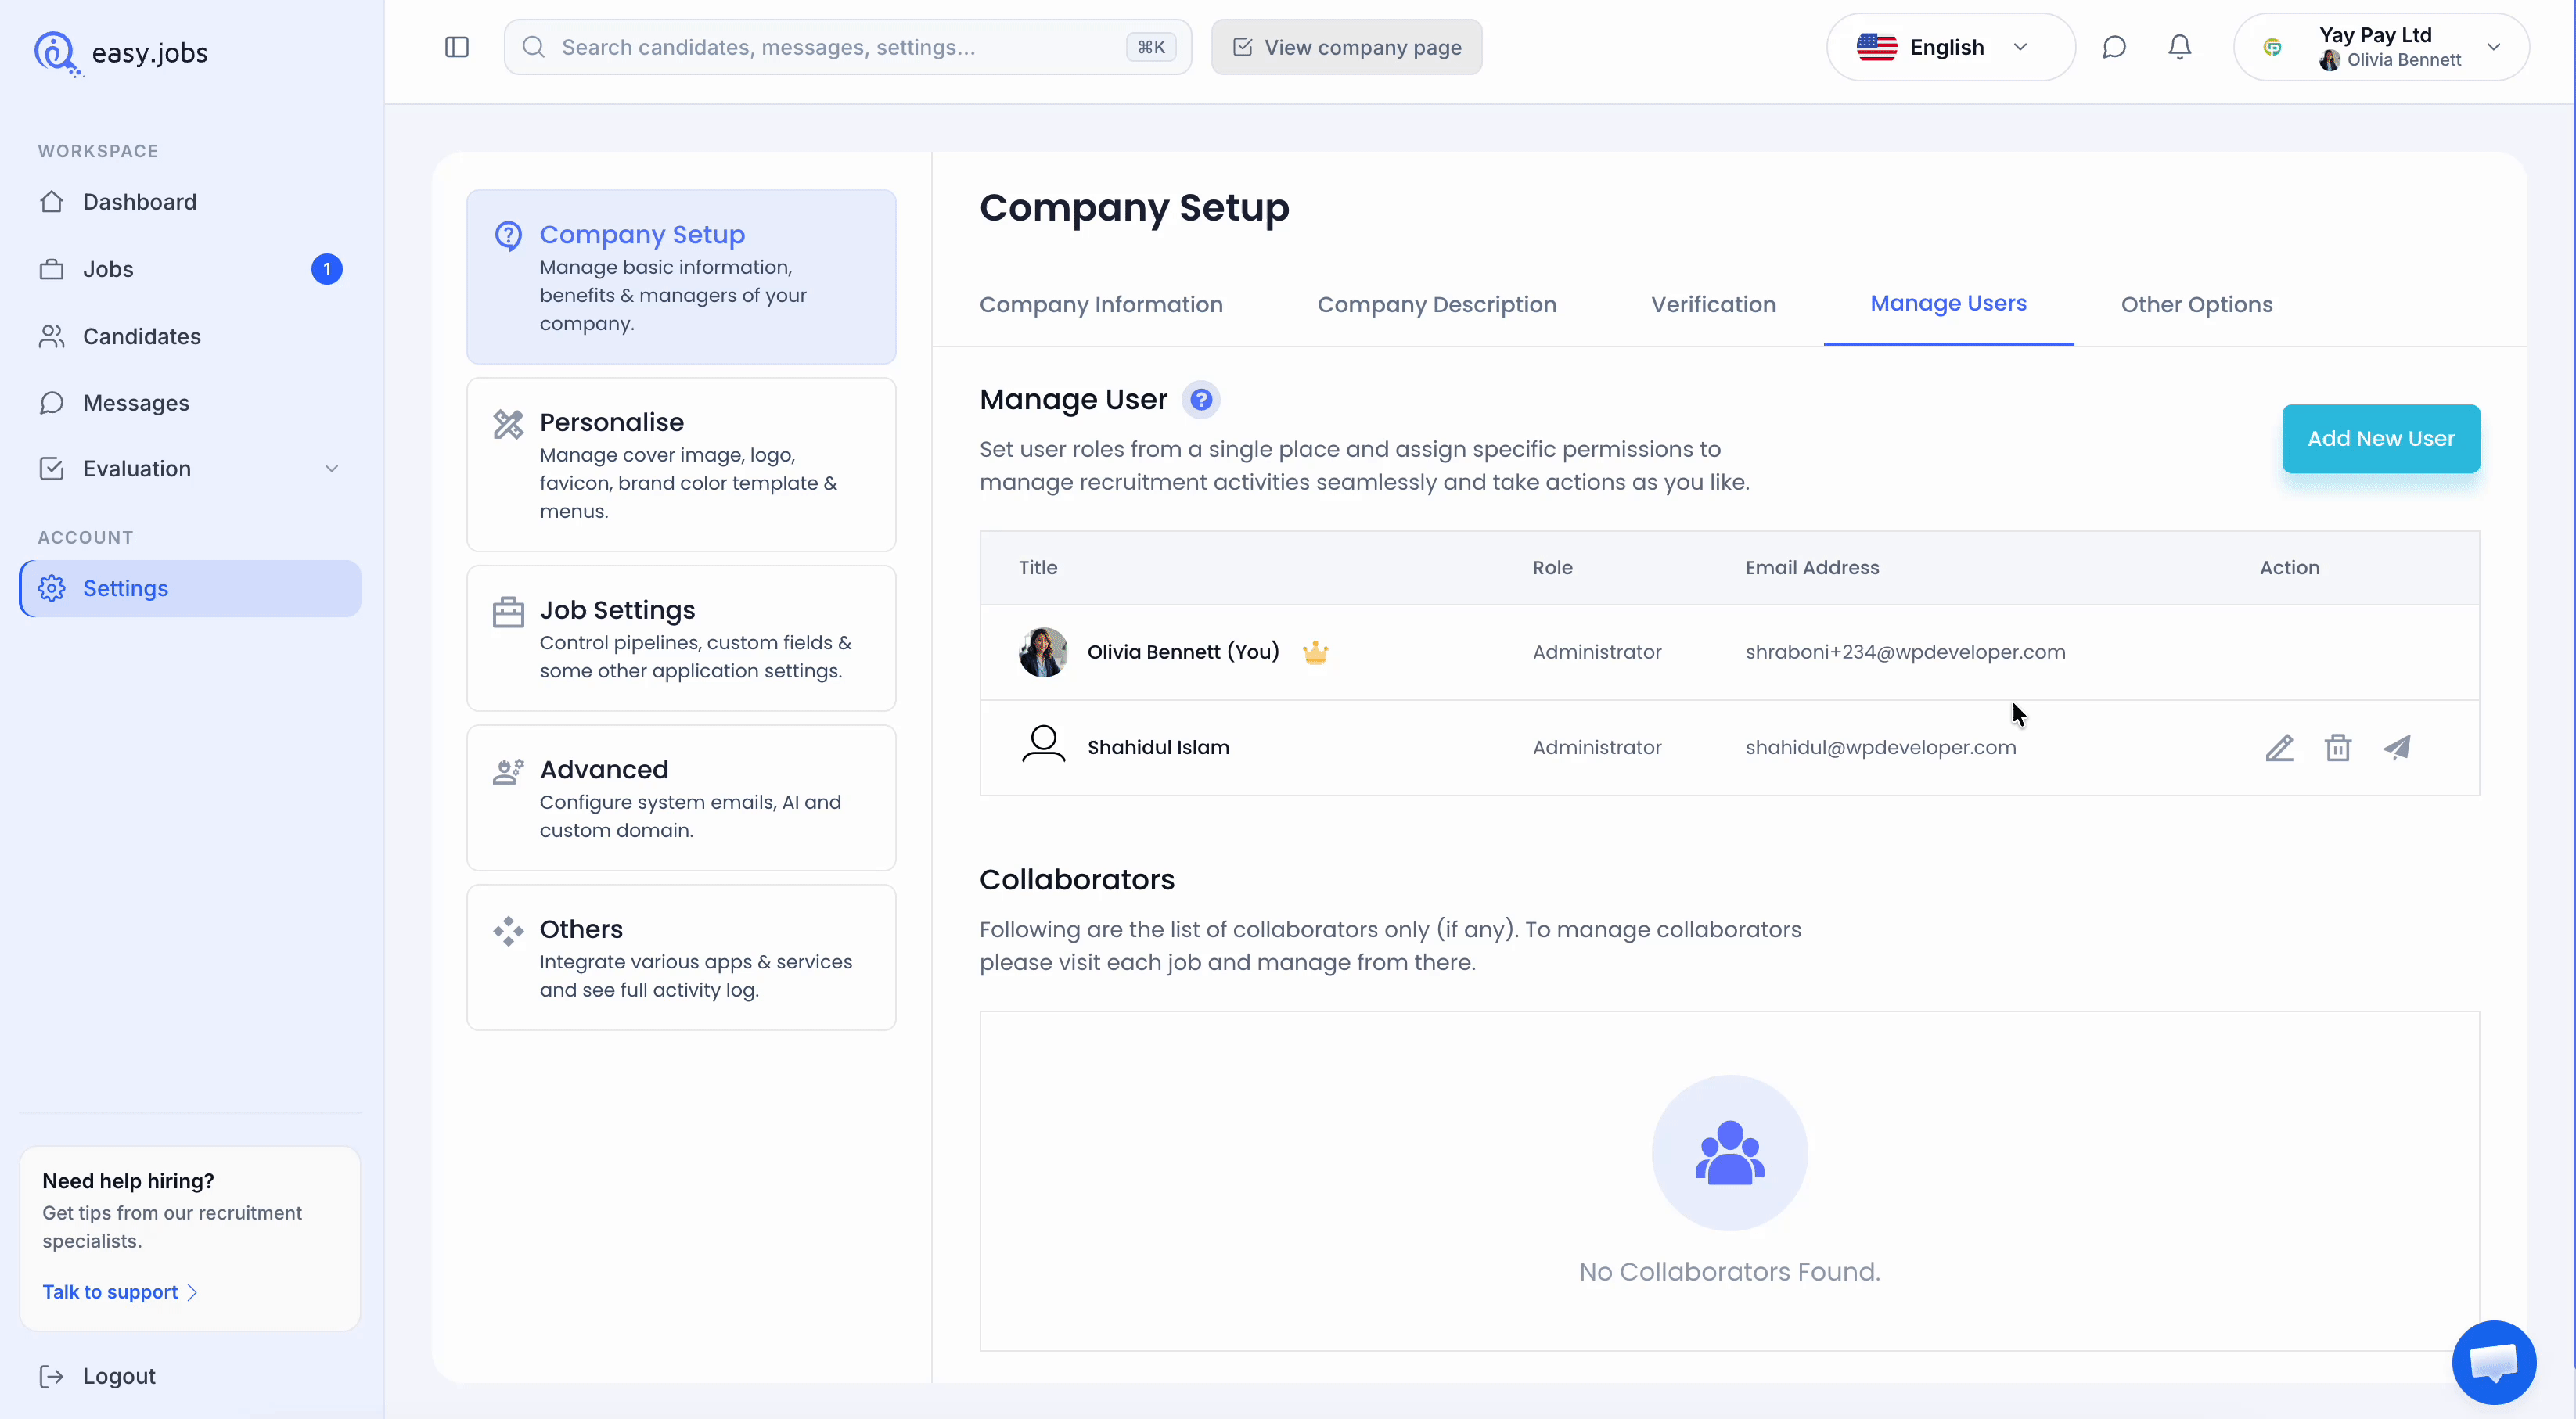The height and width of the screenshot is (1419, 2576).
Task: Click the search magnifier icon
Action: click(534, 47)
